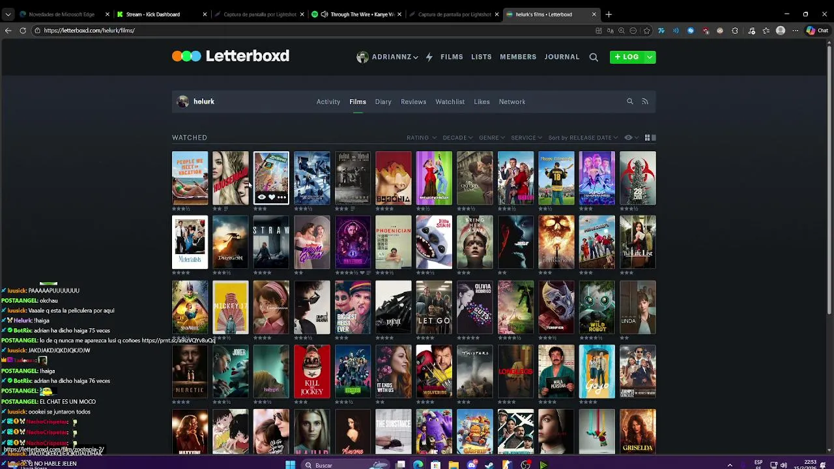This screenshot has height=469, width=834.
Task: Open site search magnifier in header
Action: click(x=594, y=57)
